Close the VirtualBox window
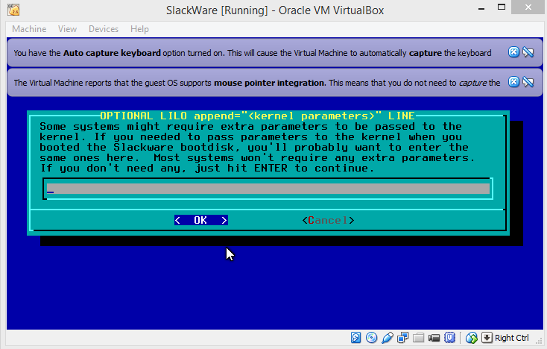 pos(528,7)
